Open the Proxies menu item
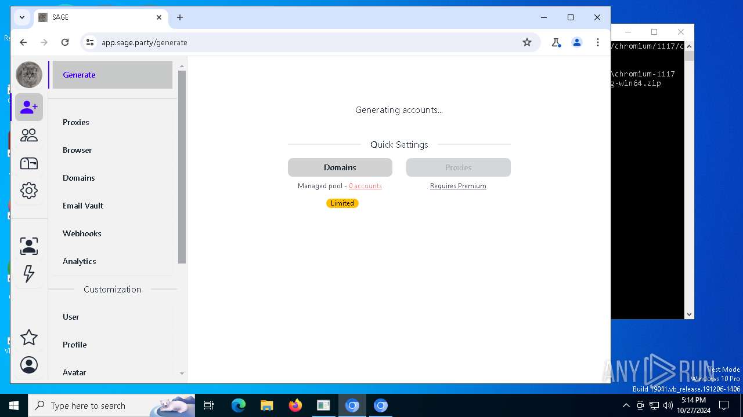Screen dimensions: 743x417 pos(113,122)
